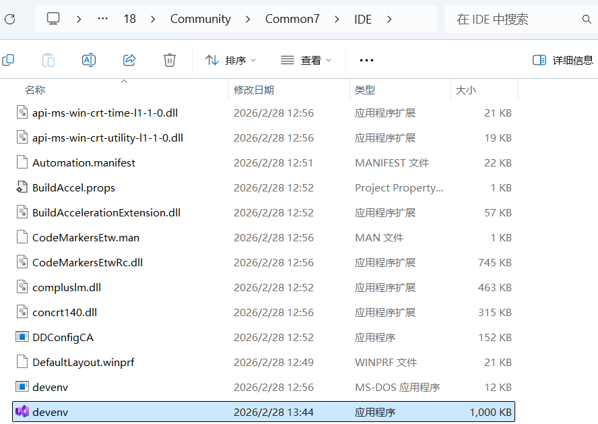Click the MS-DOS devenv file icon
598x424 pixels.
22,386
